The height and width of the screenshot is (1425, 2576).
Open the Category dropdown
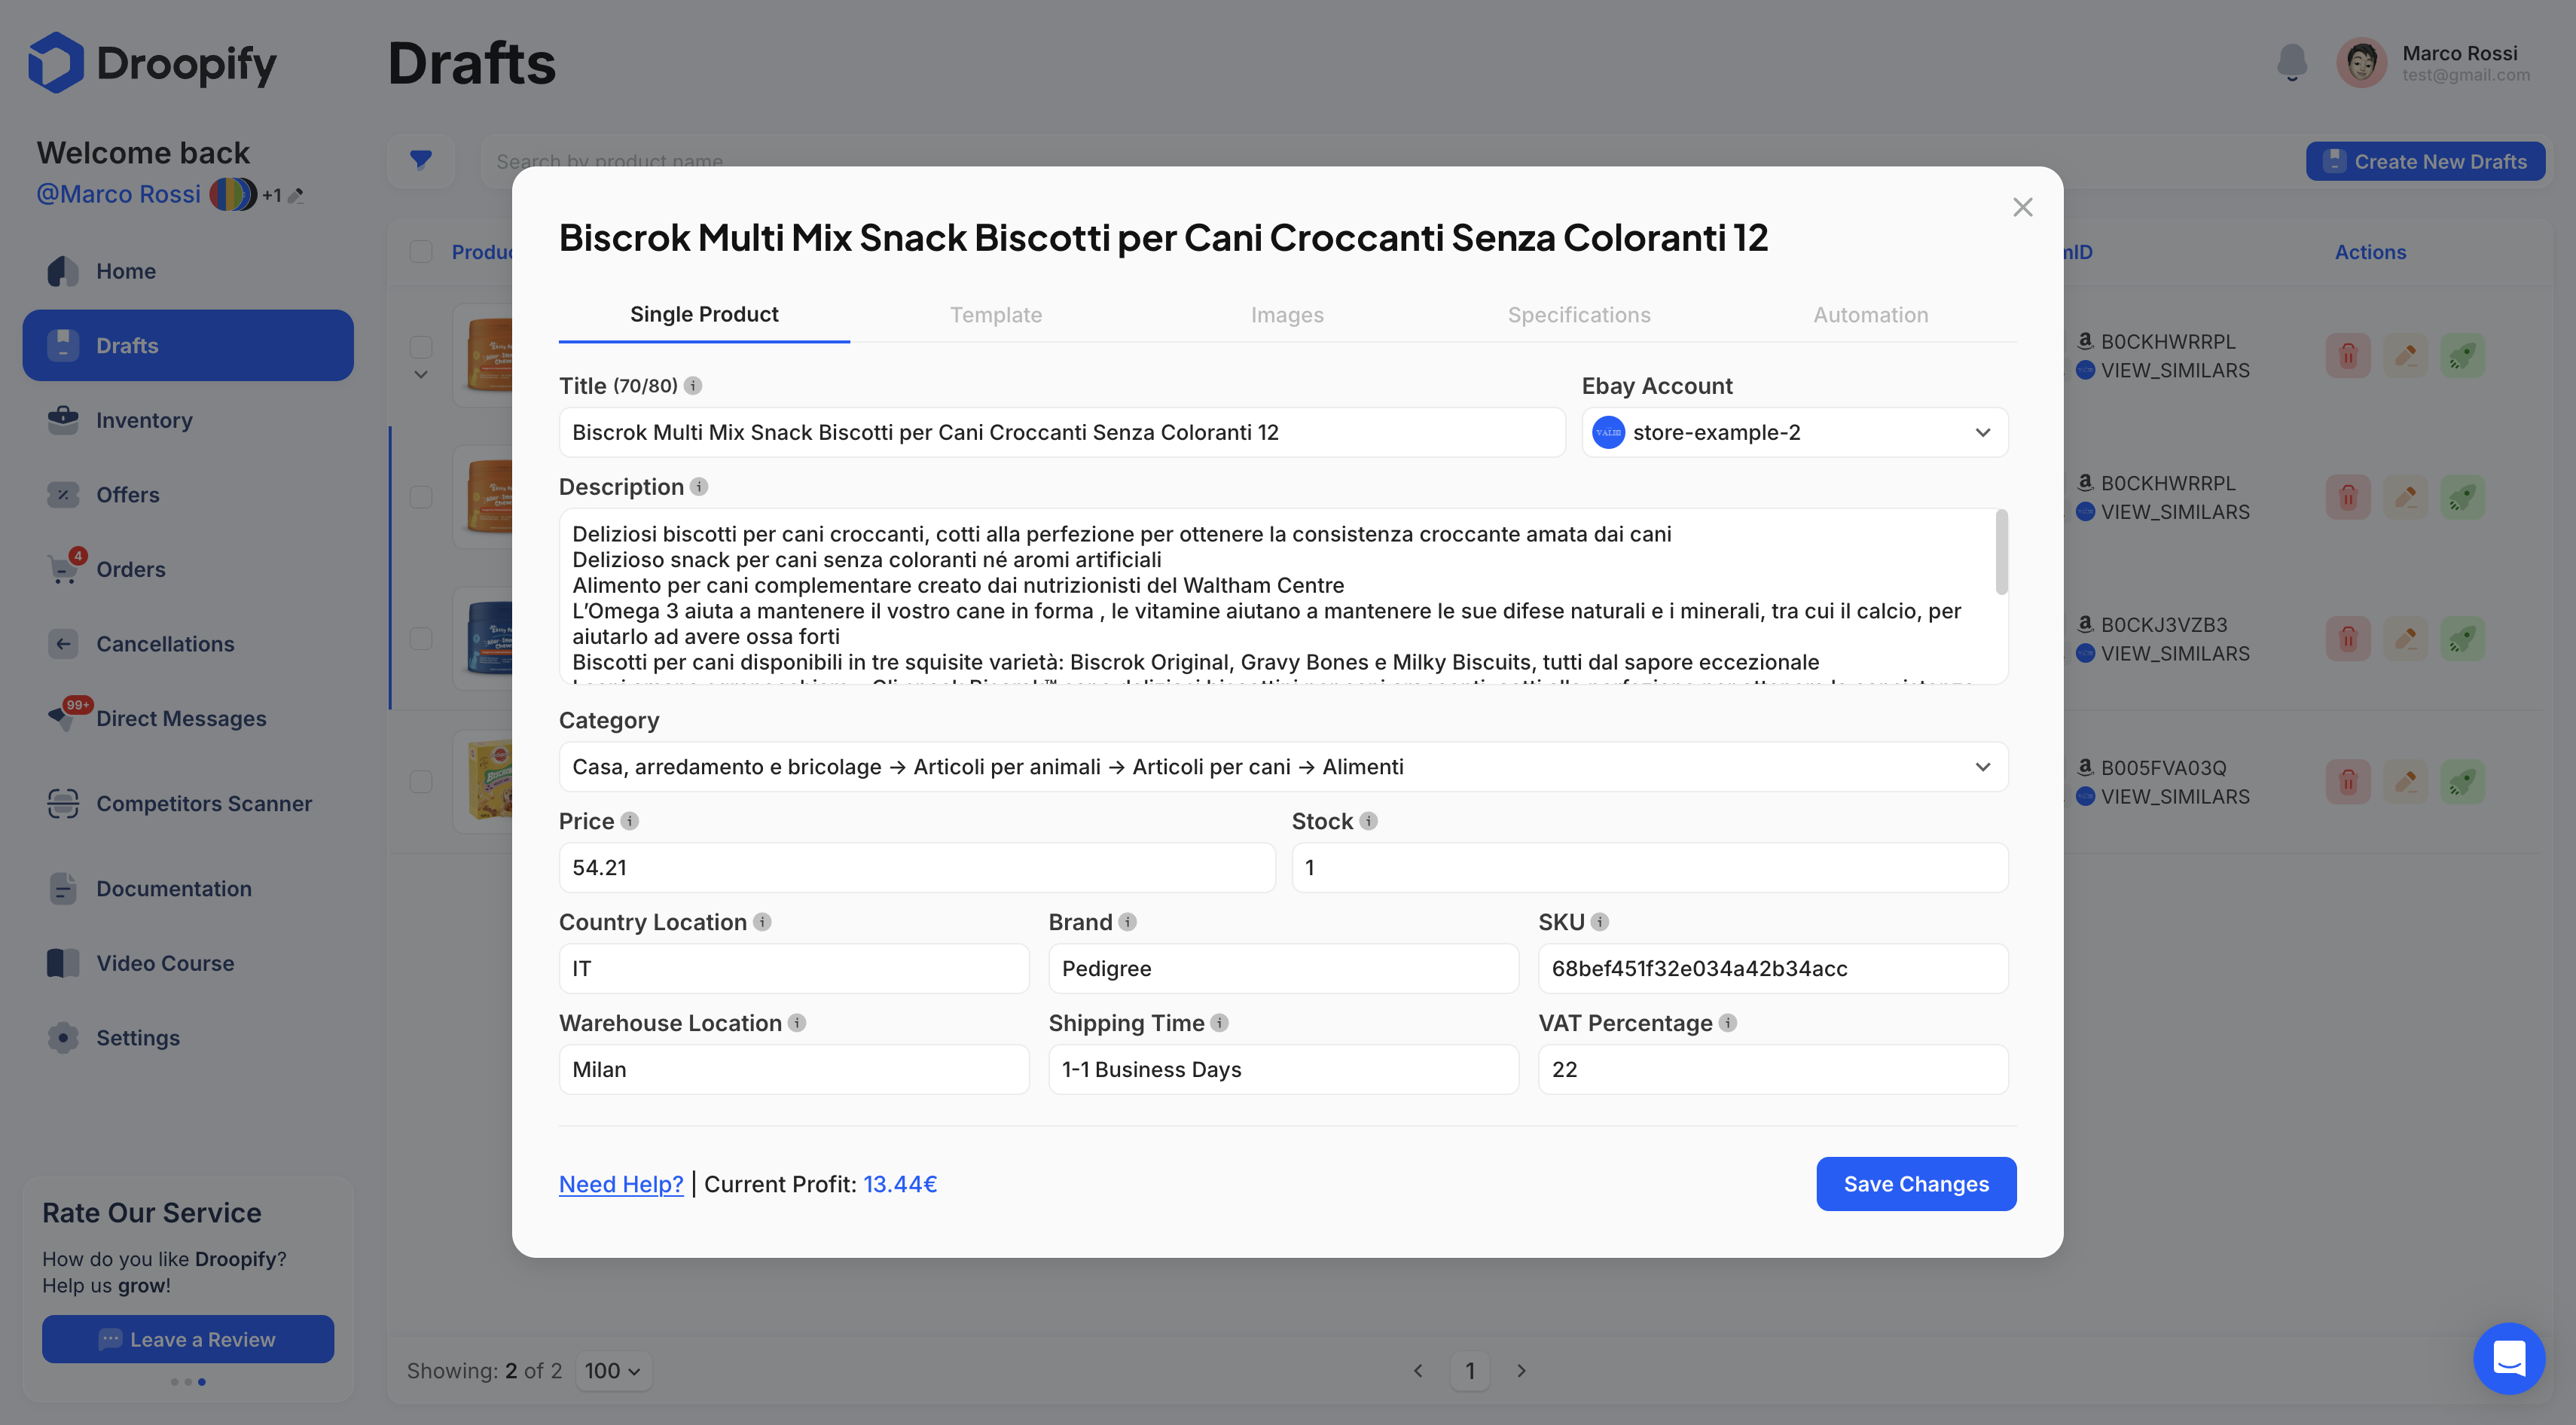point(1283,766)
